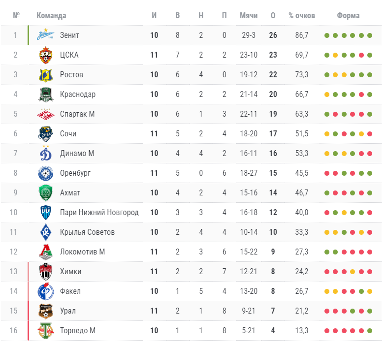Click the Rostov team logo

(x=46, y=74)
